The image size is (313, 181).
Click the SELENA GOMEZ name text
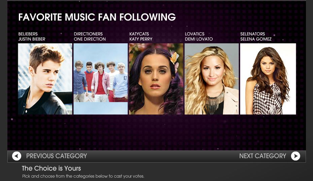tap(256, 39)
